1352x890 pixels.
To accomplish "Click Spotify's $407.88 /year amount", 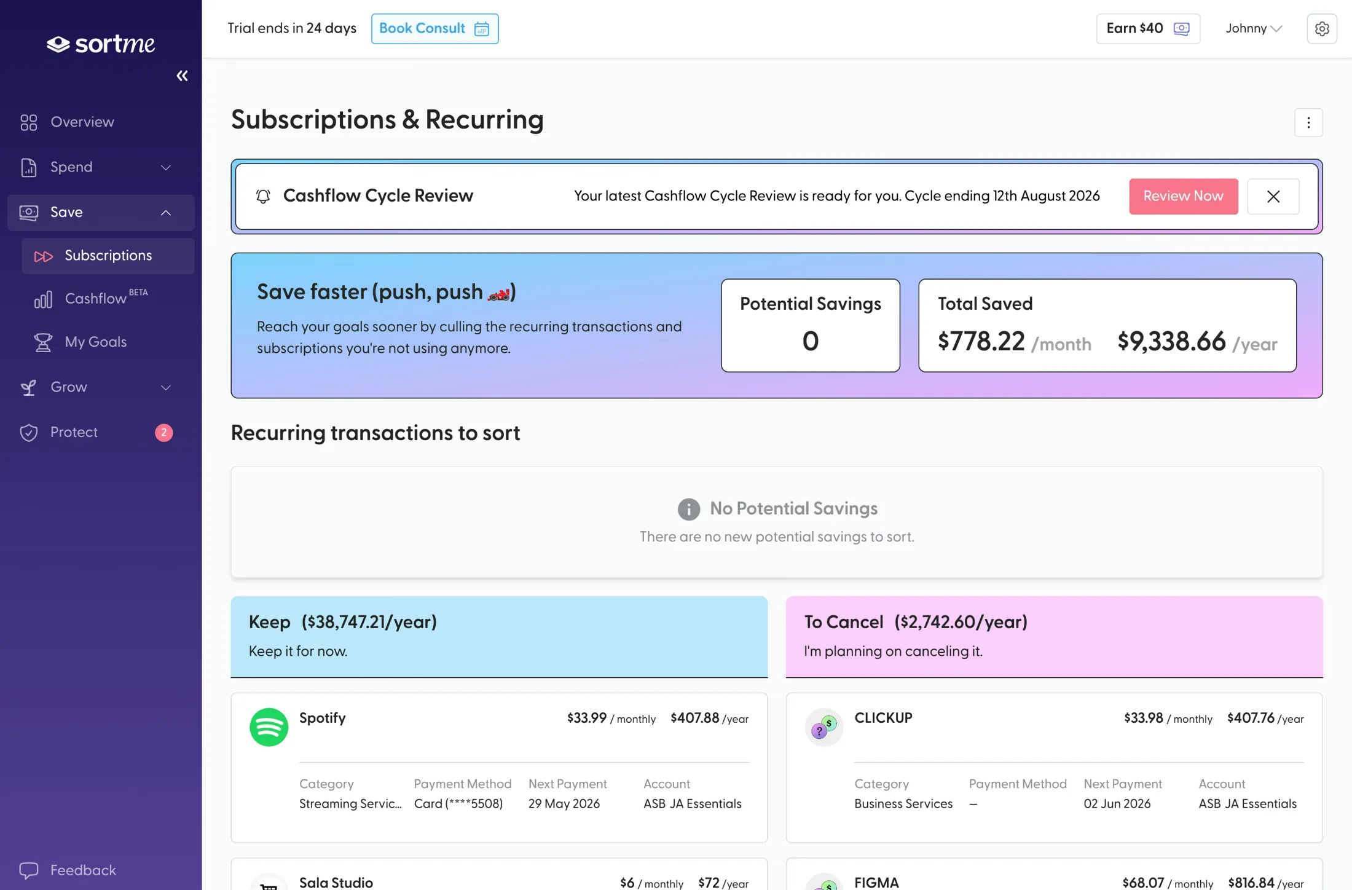I will coord(709,719).
